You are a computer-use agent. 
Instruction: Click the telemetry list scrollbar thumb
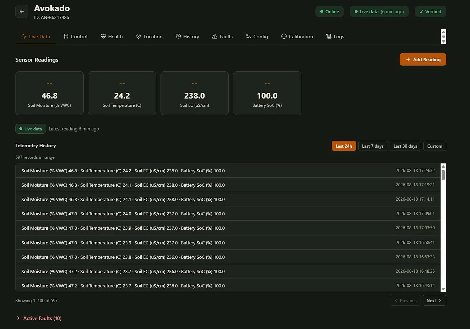tap(443, 175)
